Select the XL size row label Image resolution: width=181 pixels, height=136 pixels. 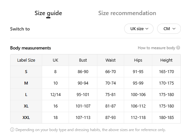coord(26,106)
